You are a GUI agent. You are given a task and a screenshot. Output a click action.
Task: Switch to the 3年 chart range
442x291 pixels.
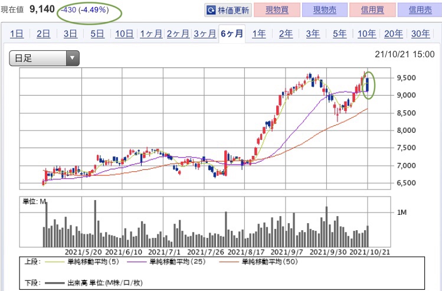click(313, 34)
